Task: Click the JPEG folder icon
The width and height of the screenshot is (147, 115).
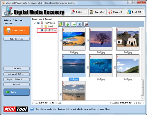Action: [x=46, y=30]
